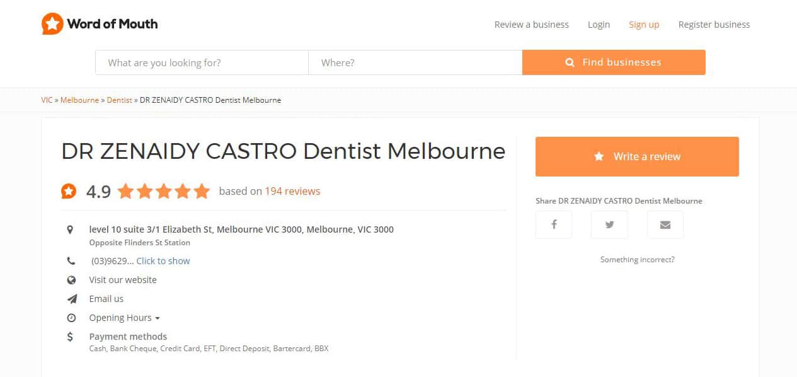Click the business title heading
797x377 pixels.
(x=283, y=151)
